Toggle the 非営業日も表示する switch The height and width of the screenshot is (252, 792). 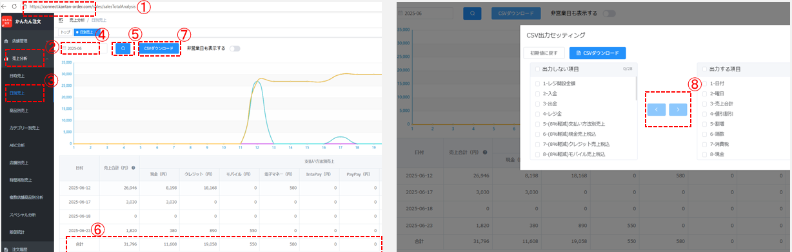click(235, 48)
